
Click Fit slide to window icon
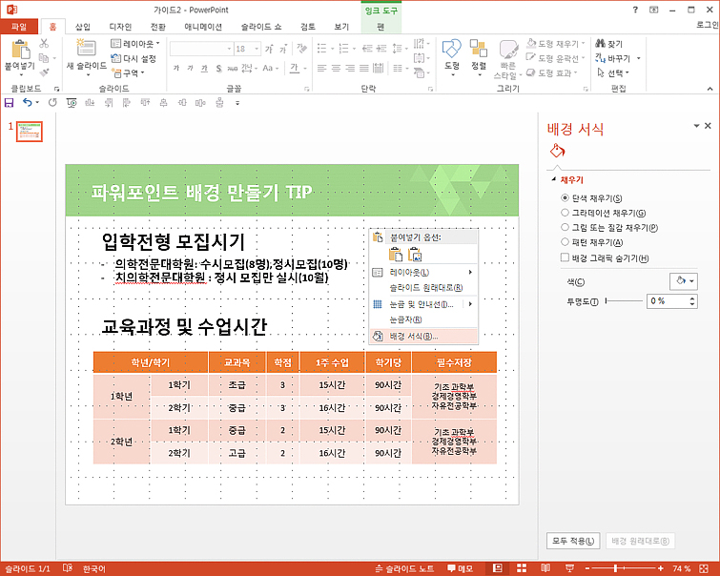pyautogui.click(x=704, y=568)
